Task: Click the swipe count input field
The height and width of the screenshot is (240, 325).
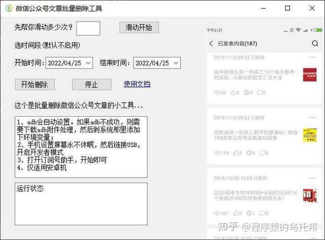Action: pyautogui.click(x=88, y=28)
